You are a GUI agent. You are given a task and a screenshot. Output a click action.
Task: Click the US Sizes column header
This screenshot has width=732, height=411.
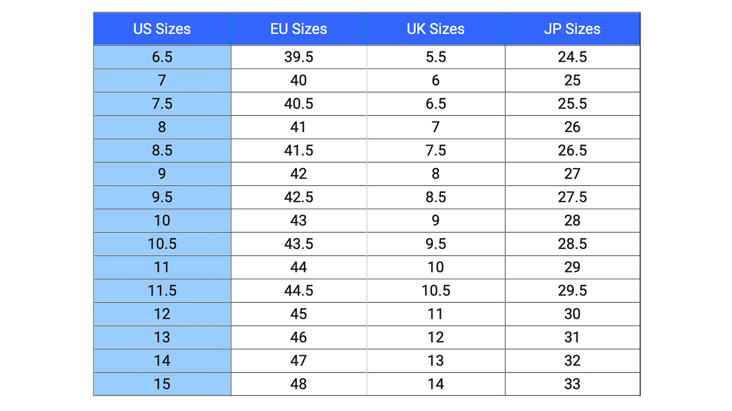162,29
